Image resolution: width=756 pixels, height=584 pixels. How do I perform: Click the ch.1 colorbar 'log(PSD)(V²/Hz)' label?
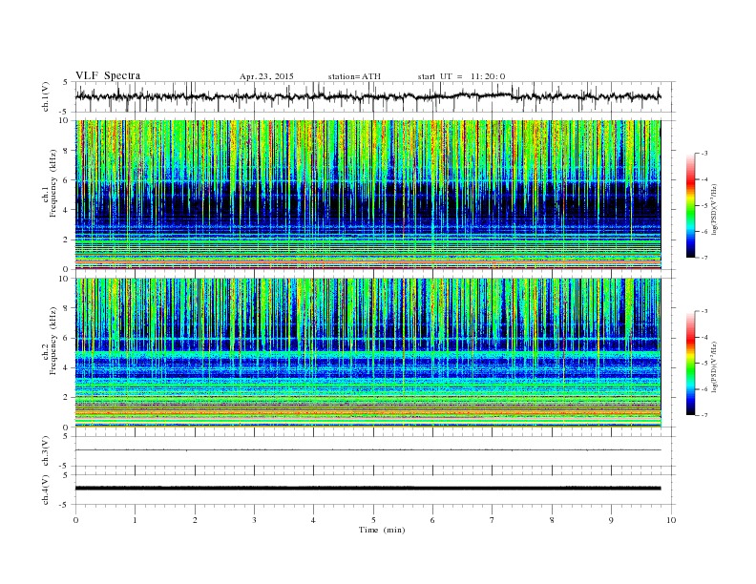click(x=714, y=210)
